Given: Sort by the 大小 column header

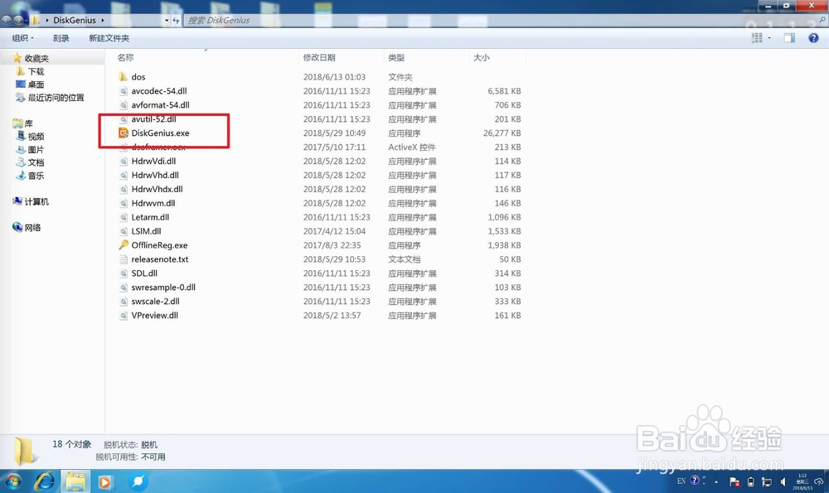Looking at the screenshot, I should (x=481, y=58).
